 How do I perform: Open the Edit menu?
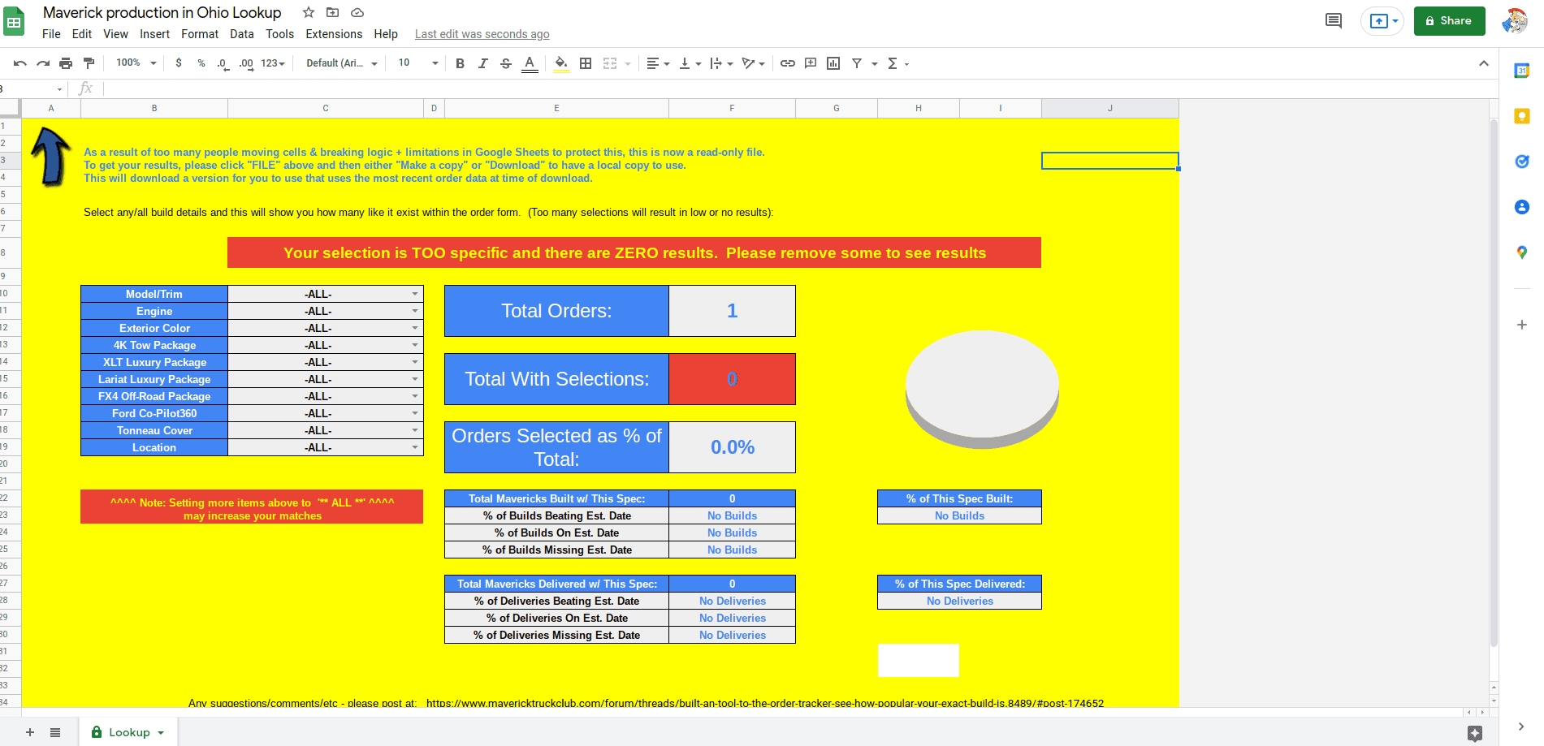[x=82, y=34]
